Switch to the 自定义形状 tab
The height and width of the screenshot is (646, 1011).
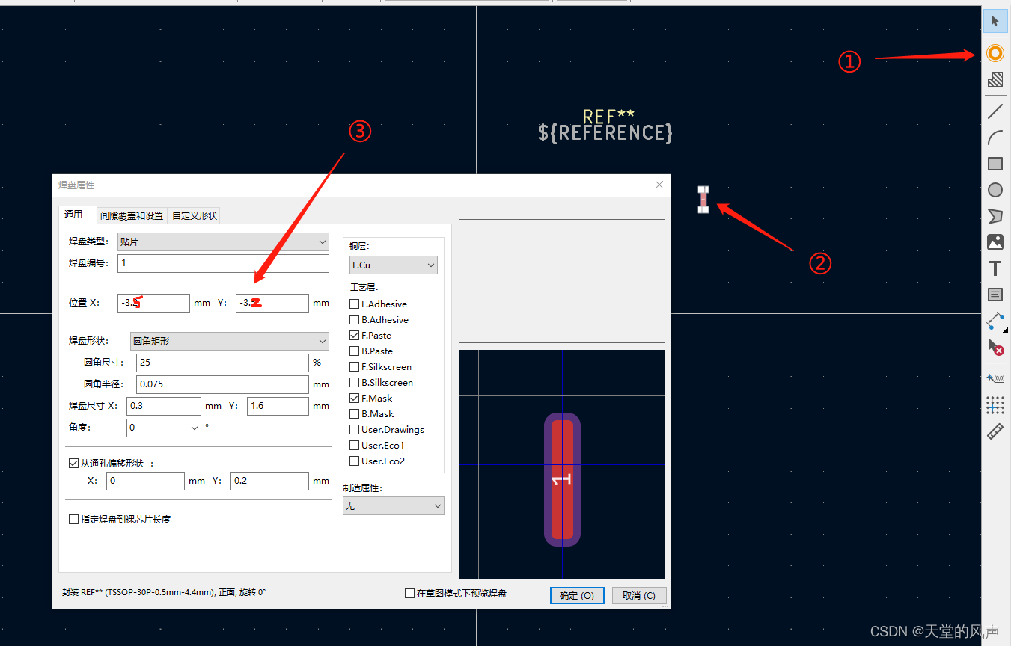195,215
